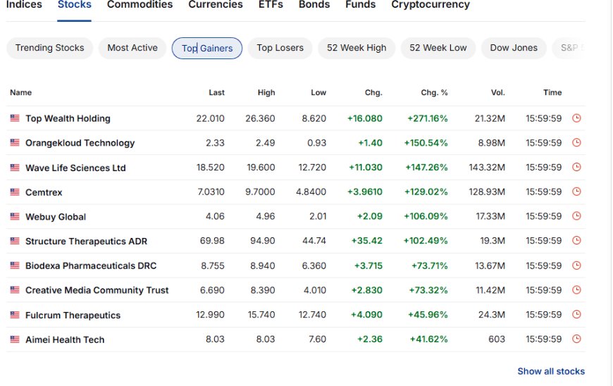Image resolution: width=613 pixels, height=386 pixels.
Task: Open Creative Media Community Trust link
Action: [97, 290]
